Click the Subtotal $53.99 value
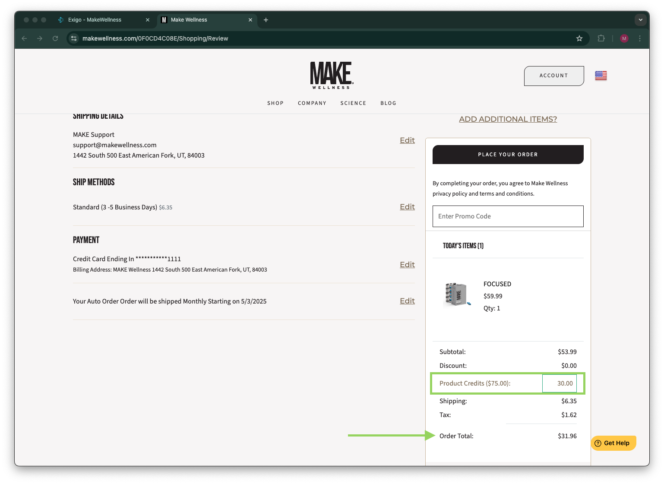This screenshot has width=664, height=484. pos(567,352)
